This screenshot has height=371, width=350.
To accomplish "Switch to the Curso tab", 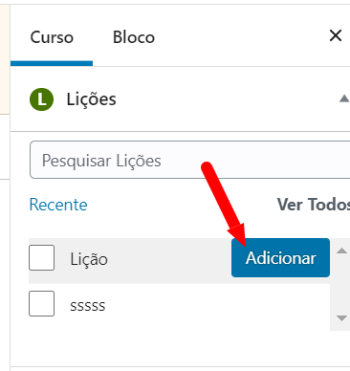I will [x=52, y=37].
